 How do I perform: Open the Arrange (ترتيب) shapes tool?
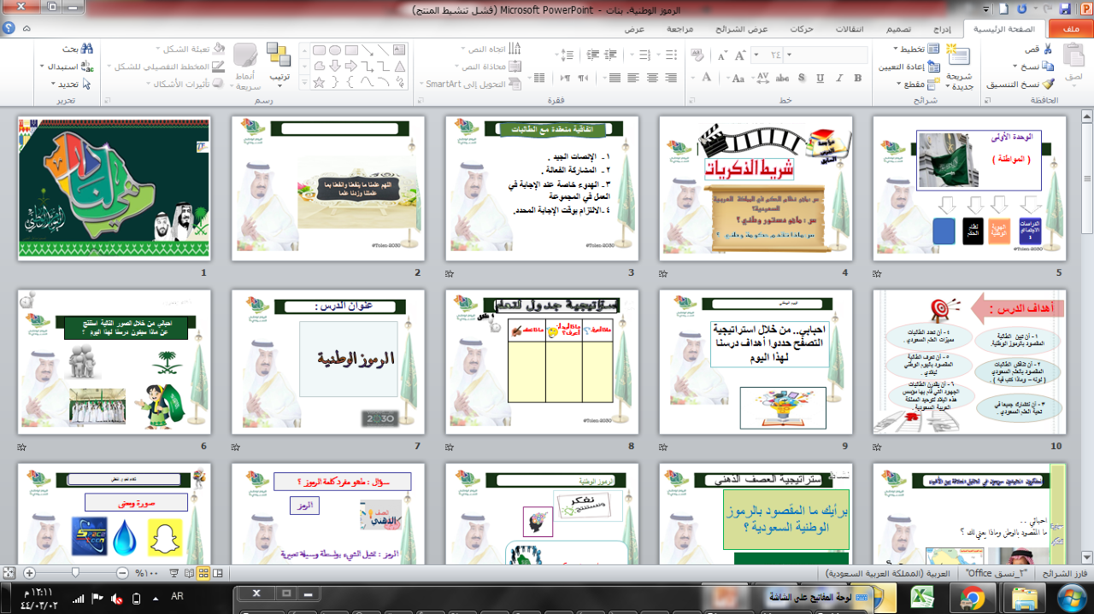pyautogui.click(x=279, y=64)
